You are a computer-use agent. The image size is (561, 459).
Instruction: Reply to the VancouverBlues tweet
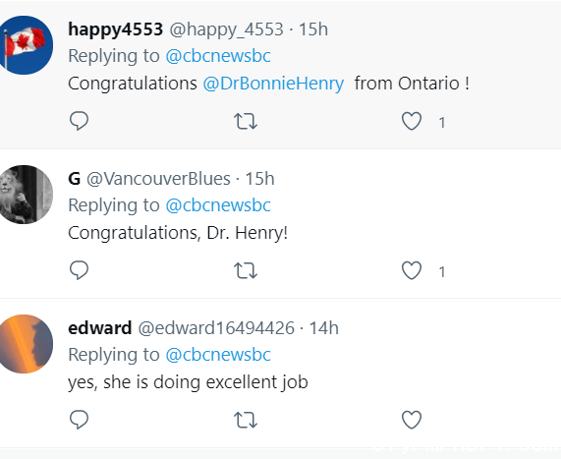click(x=79, y=270)
